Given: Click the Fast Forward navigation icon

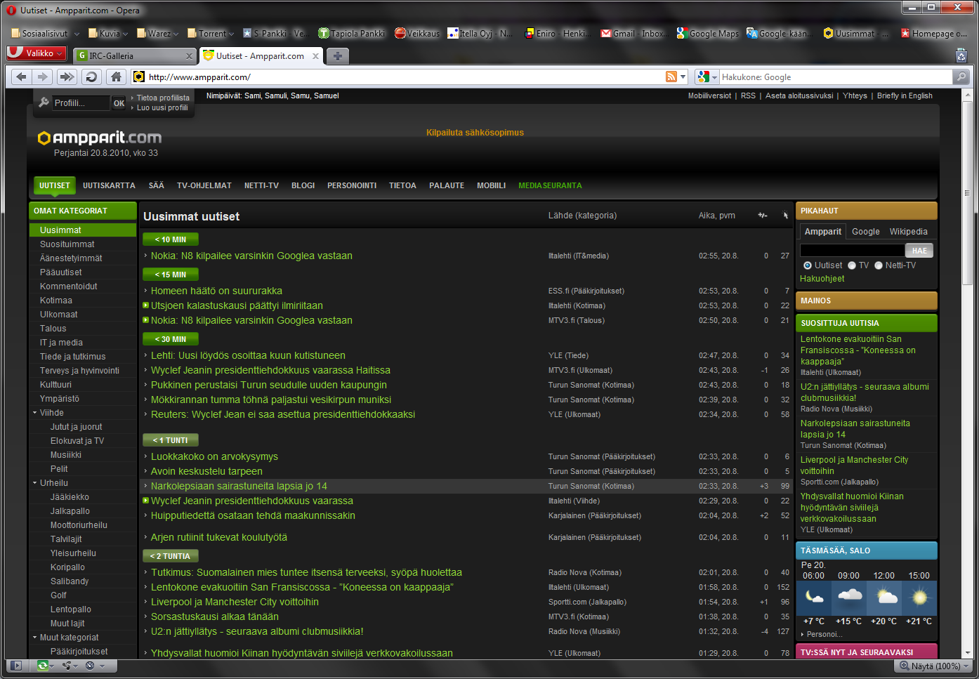Looking at the screenshot, I should [67, 77].
